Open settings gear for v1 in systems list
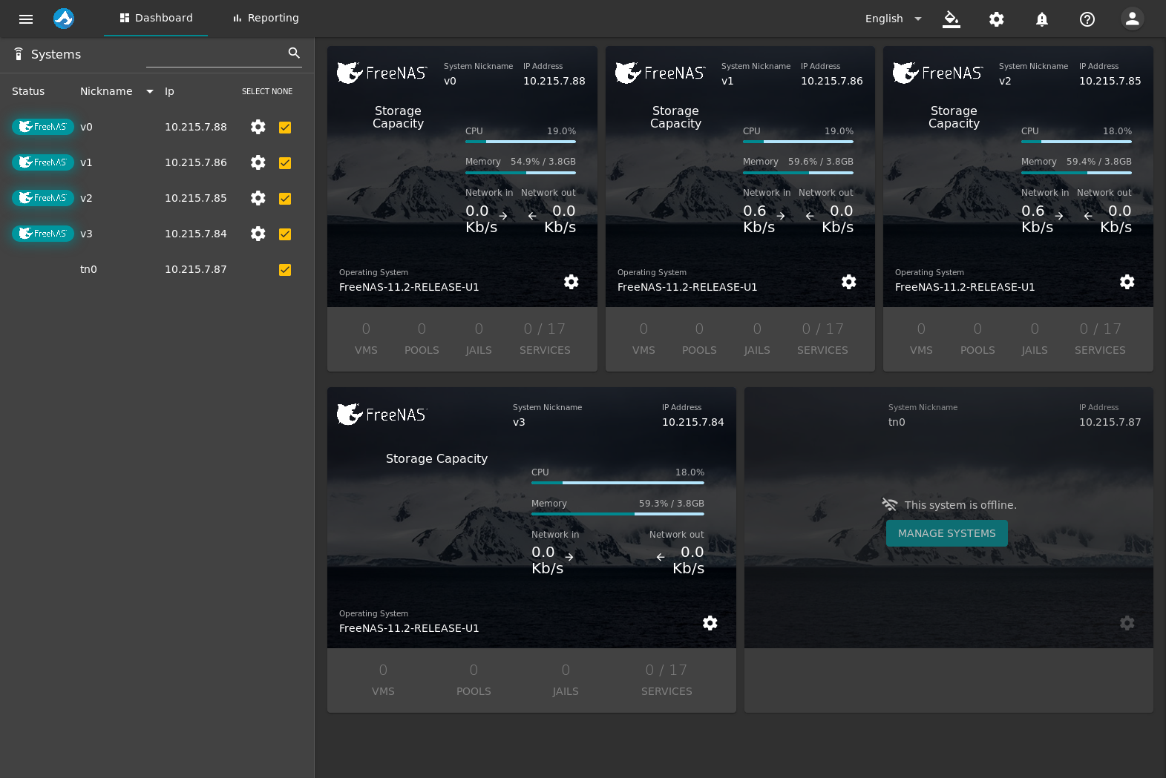Screen dimensions: 1166x778 click(x=258, y=162)
